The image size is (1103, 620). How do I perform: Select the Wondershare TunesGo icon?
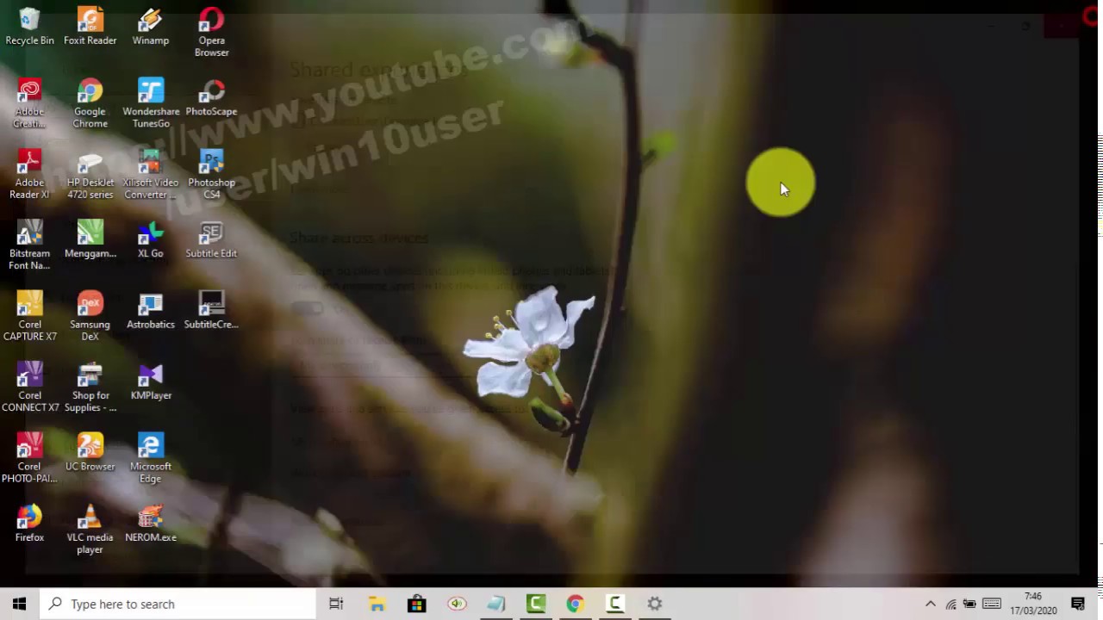click(151, 103)
